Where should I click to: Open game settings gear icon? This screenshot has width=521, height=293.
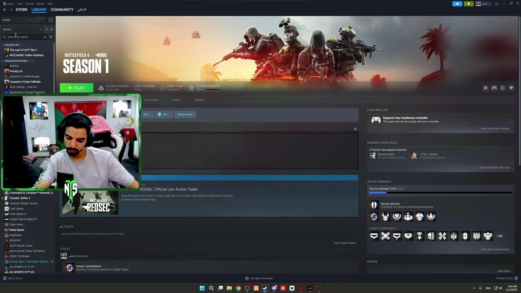pyautogui.click(x=485, y=88)
